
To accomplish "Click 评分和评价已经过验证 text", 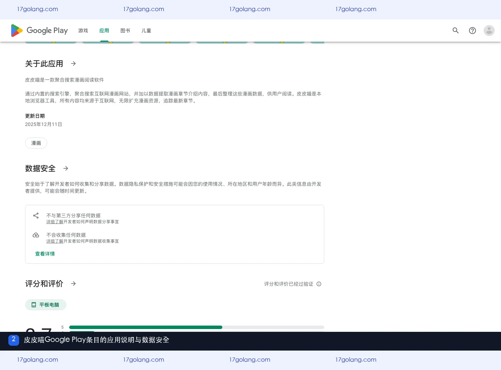I will click(x=288, y=284).
